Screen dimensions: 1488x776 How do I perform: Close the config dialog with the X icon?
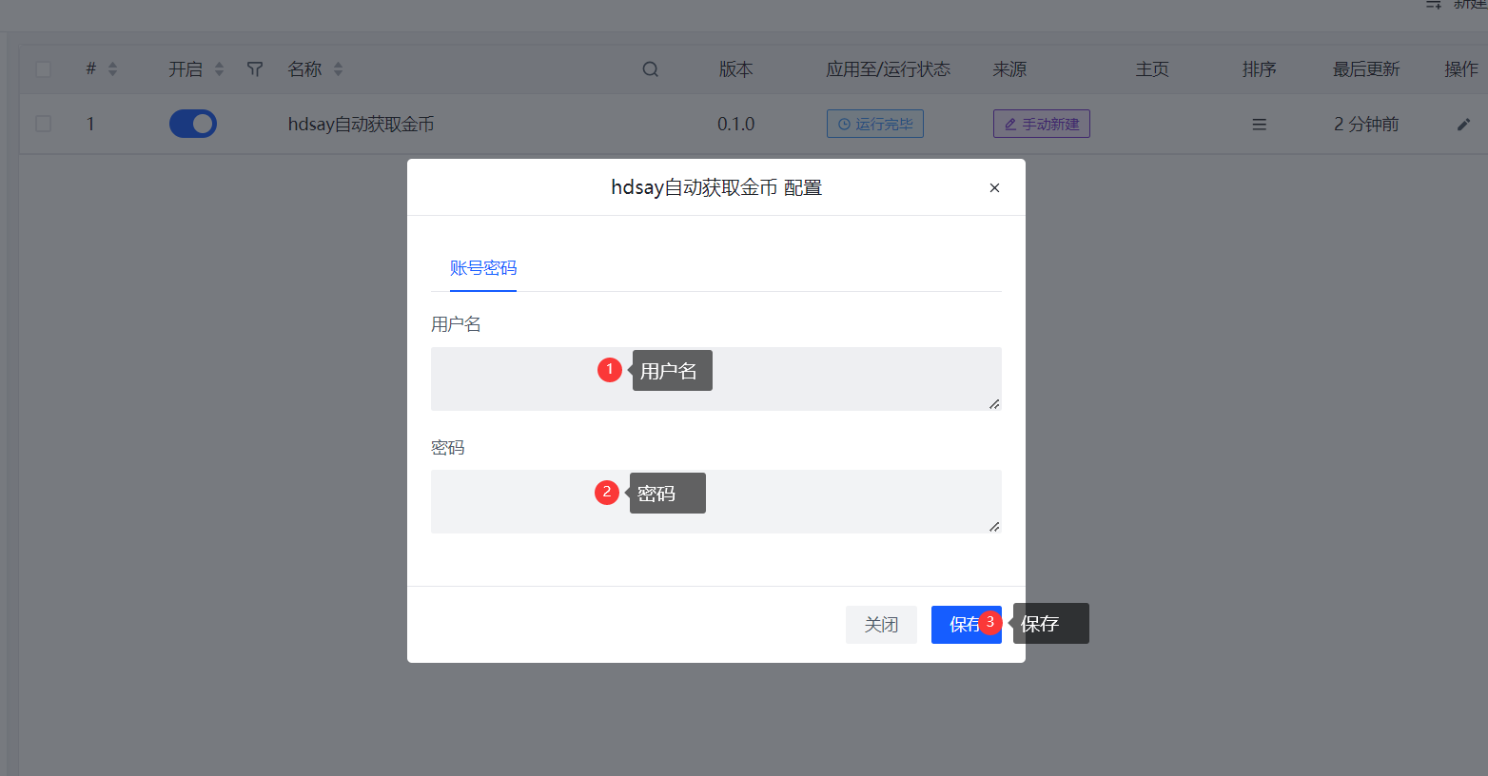[x=994, y=188]
